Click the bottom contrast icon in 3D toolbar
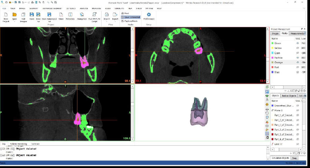310x168 pixels. tap(267, 137)
